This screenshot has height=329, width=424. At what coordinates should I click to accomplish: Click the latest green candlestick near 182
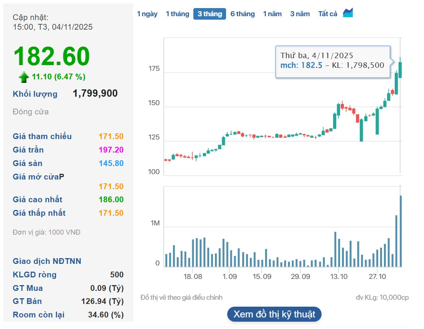click(400, 70)
